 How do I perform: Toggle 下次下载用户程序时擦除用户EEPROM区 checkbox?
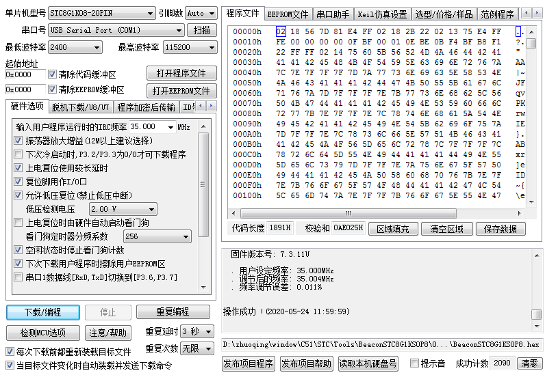pos(18,264)
